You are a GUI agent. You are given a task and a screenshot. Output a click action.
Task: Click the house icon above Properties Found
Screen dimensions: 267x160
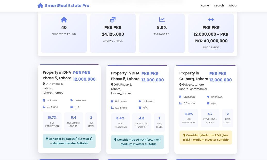[x=64, y=20]
